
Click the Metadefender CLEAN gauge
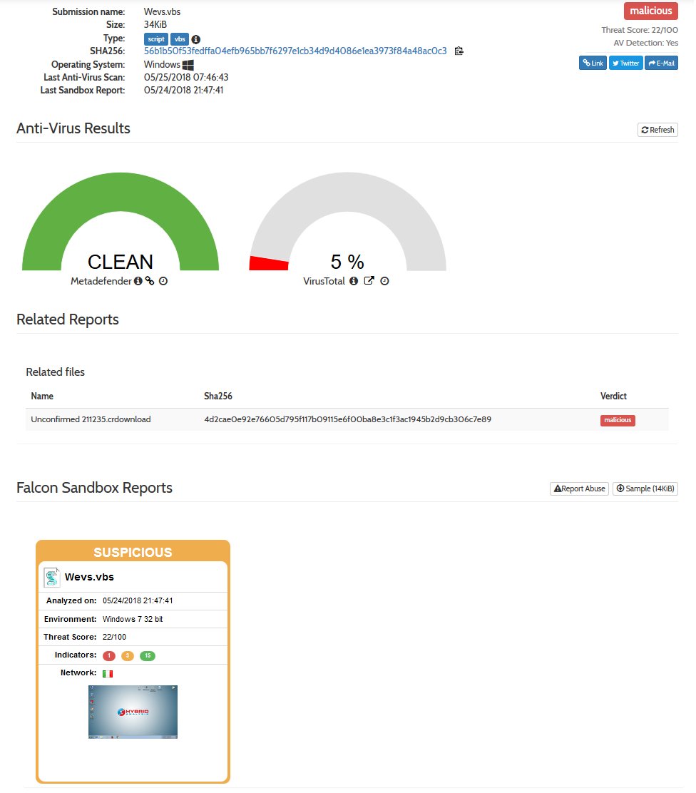pyautogui.click(x=121, y=222)
